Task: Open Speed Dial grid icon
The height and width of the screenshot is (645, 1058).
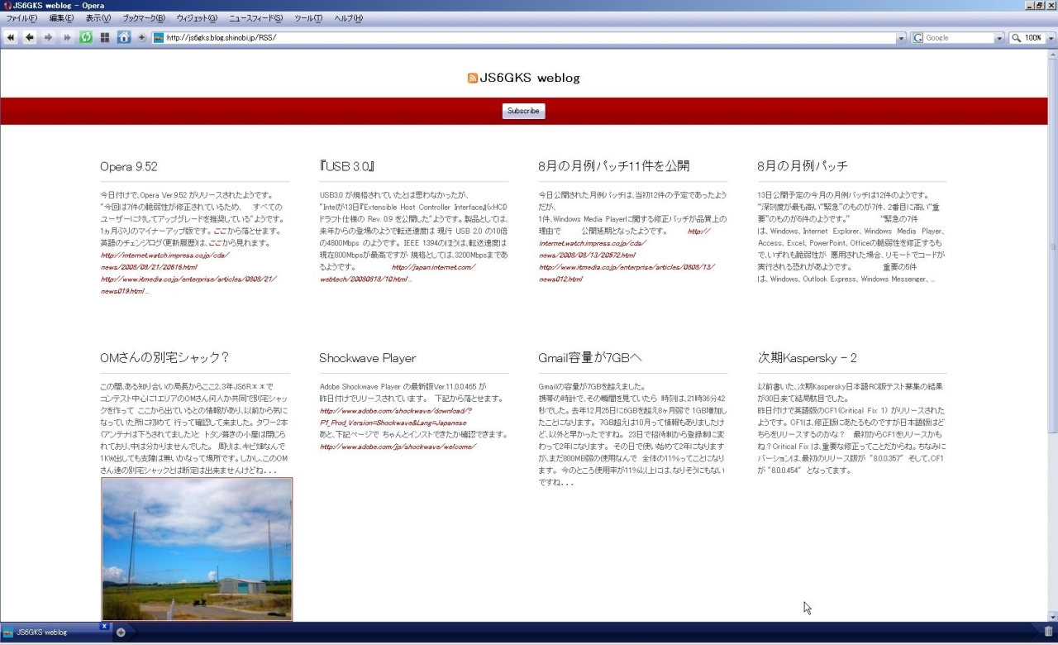Action: (105, 38)
